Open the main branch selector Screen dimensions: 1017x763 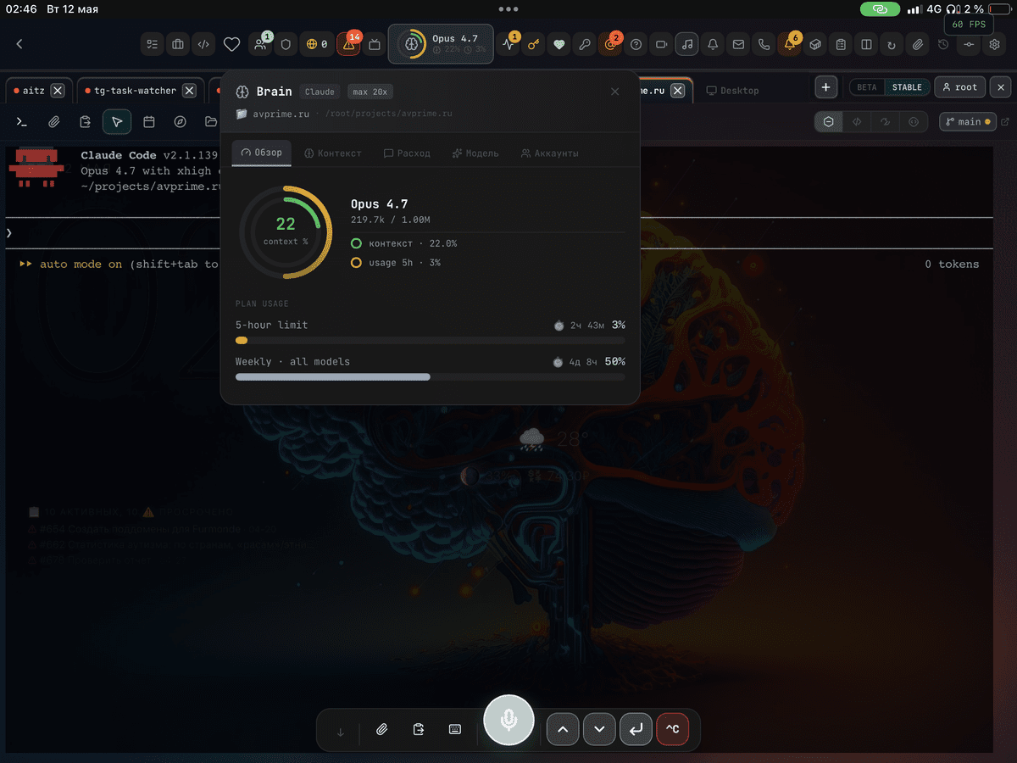pos(967,122)
